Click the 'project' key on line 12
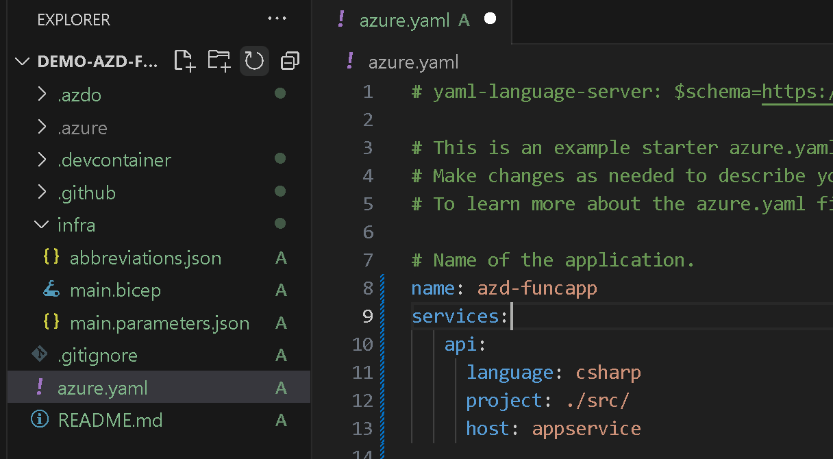 pyautogui.click(x=504, y=401)
